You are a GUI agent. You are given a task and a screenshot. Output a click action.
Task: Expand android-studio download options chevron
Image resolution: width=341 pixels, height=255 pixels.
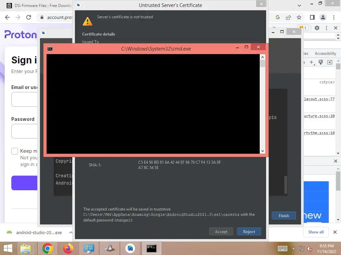(x=71, y=232)
